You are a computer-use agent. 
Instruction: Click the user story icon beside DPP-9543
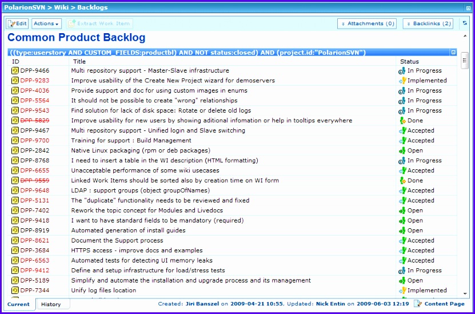pos(15,111)
